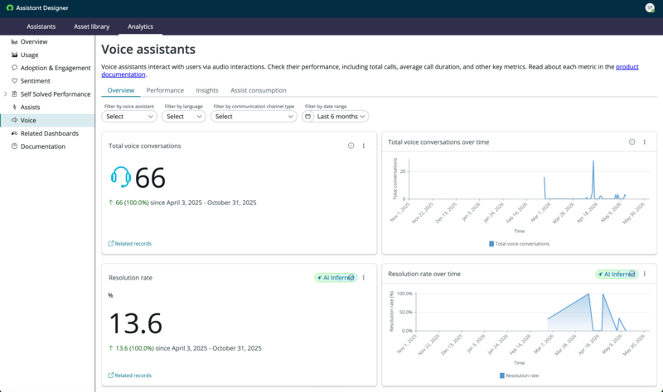Switch to the Performance tab

pyautogui.click(x=165, y=90)
